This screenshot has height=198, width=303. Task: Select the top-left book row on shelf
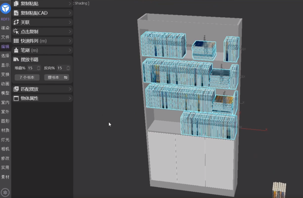(x=163, y=45)
